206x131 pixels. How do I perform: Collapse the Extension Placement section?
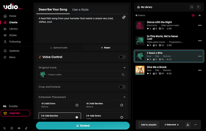[124, 97]
